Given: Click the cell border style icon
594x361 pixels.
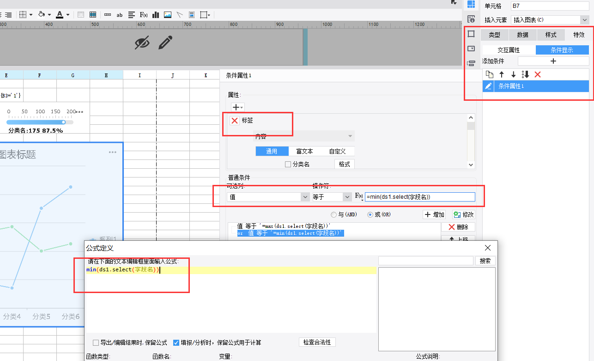Looking at the screenshot, I should tap(23, 15).
